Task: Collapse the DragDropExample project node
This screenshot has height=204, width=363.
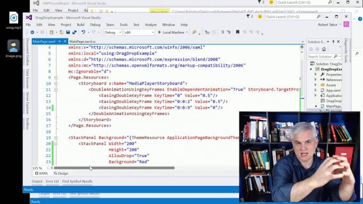Action: pyautogui.click(x=311, y=69)
